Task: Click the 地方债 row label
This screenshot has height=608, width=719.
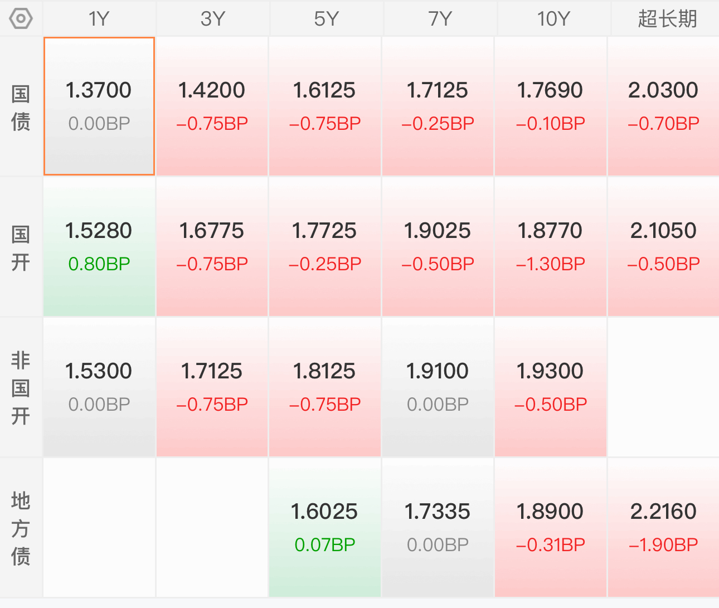Action: (x=21, y=528)
